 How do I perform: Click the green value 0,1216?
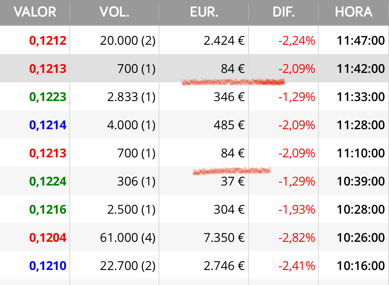pos(48,210)
